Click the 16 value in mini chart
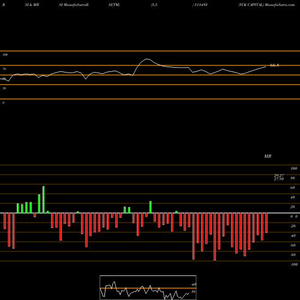Viewport: 300px width, 300px height. 193,292
